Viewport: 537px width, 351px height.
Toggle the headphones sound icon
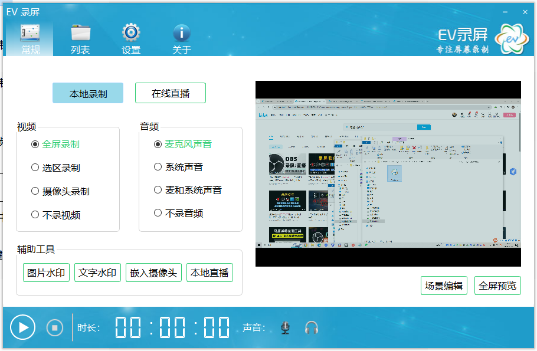click(312, 328)
